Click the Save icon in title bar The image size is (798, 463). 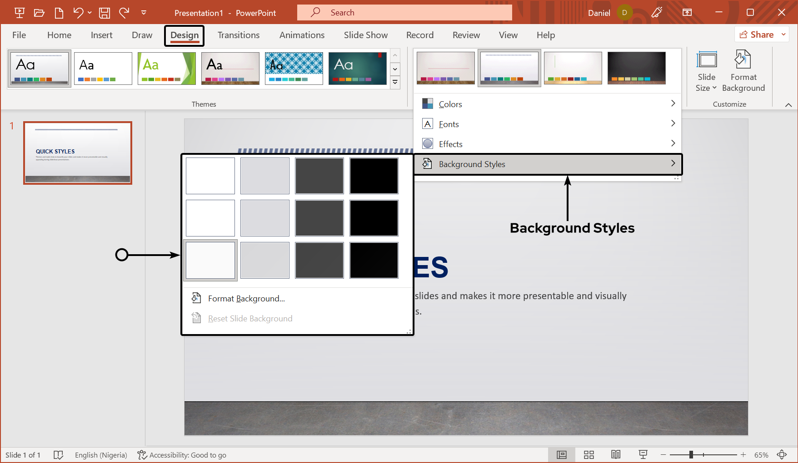tap(105, 13)
